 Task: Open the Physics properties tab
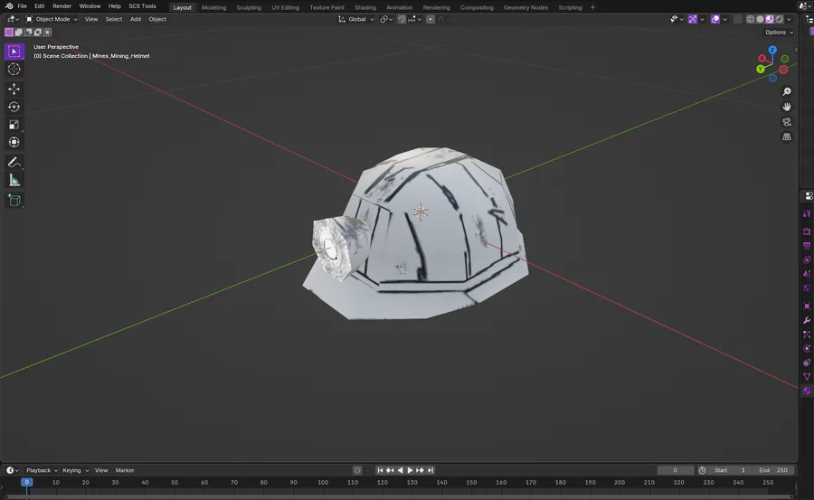807,348
